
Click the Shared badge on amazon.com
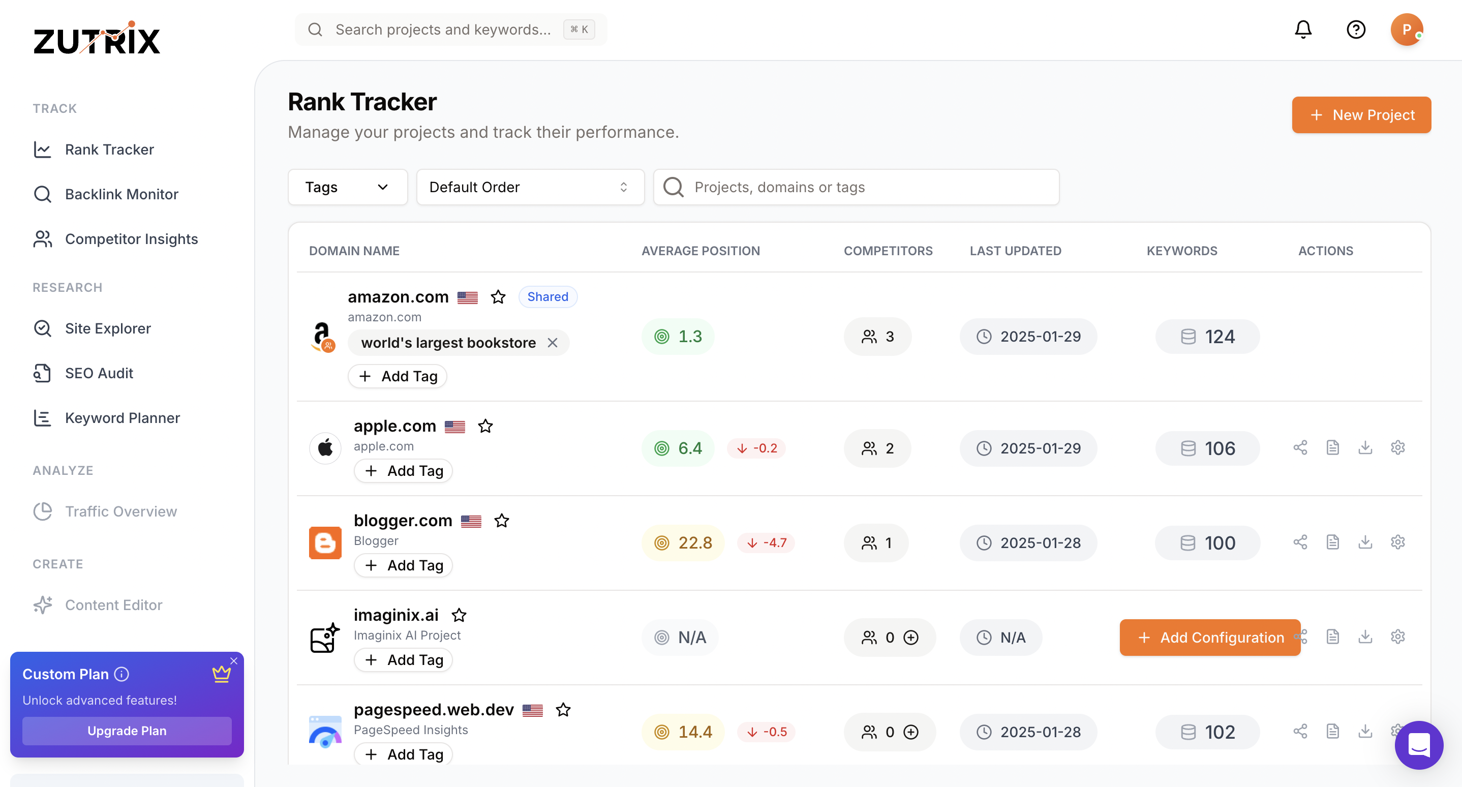[547, 297]
